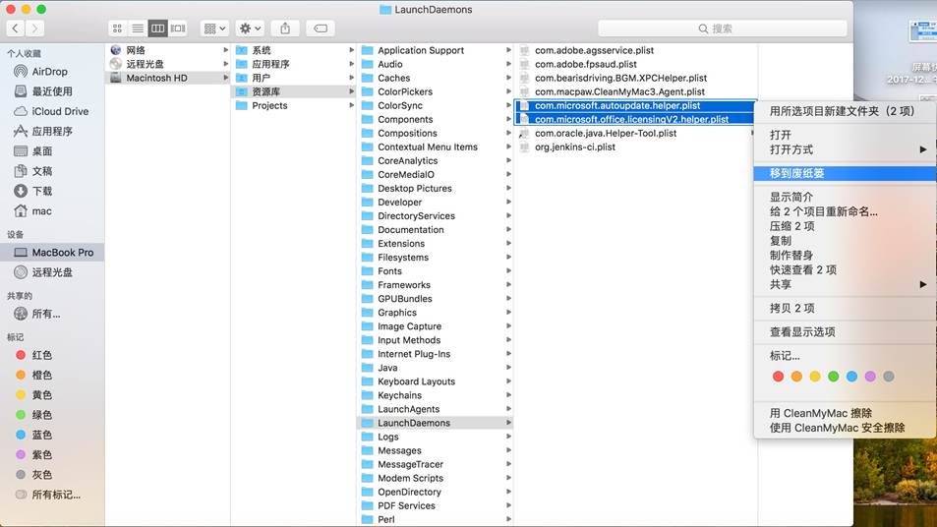The height and width of the screenshot is (527, 937).
Task: Click the edit tags toolbar icon
Action: (320, 29)
